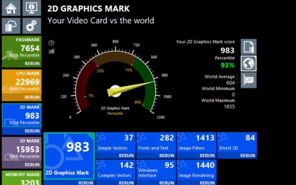This screenshot has width=296, height=185.
Task: Open the Home screen icon
Action: (x=11, y=8)
